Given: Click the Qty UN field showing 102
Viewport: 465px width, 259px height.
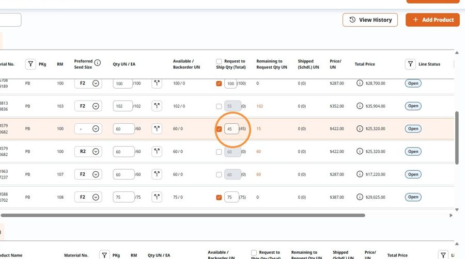Looking at the screenshot, I should pyautogui.click(x=122, y=106).
